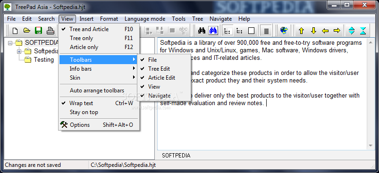This screenshot has width=379, height=173.
Task: Select the SOFTPEDIA root tree node
Action: pyautogui.click(x=42, y=43)
